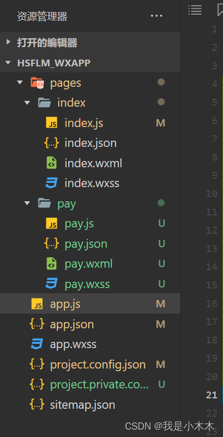Open index.js file
This screenshot has width=223, height=437.
pos(84,123)
